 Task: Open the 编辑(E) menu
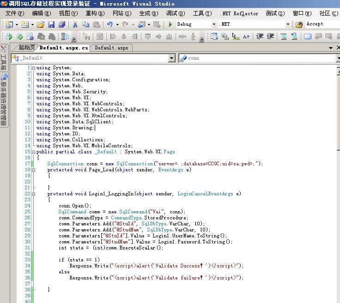point(42,13)
